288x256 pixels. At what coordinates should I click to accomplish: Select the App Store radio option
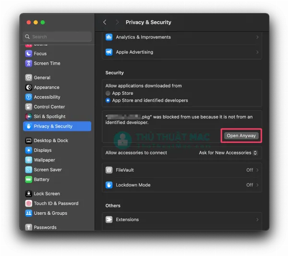108,93
